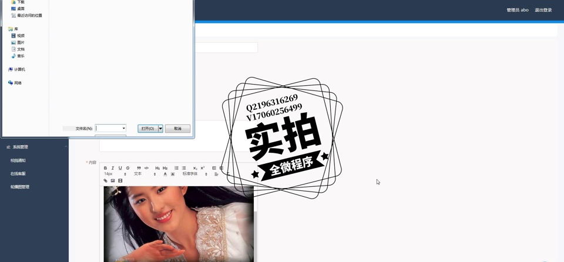Insert a bullet list
This screenshot has height=262, width=564.
point(184,168)
